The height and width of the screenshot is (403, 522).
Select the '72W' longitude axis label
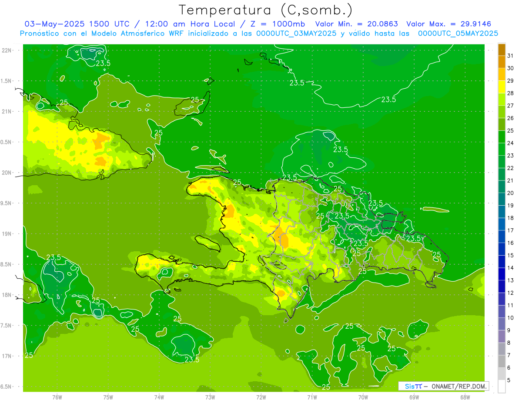pos(261,398)
